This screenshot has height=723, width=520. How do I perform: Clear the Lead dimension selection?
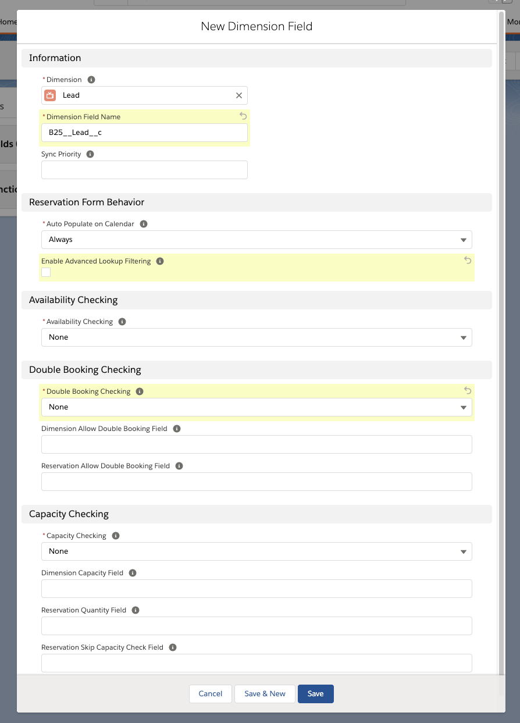238,95
